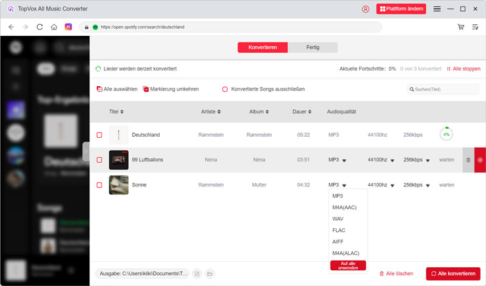Viewport: 486px width, 286px height.
Task: Choose FLAC from the format list
Action: point(339,230)
